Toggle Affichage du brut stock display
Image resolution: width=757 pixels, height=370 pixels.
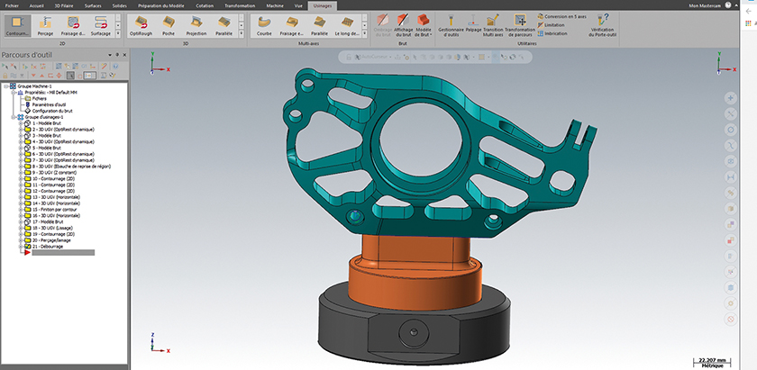[x=404, y=24]
